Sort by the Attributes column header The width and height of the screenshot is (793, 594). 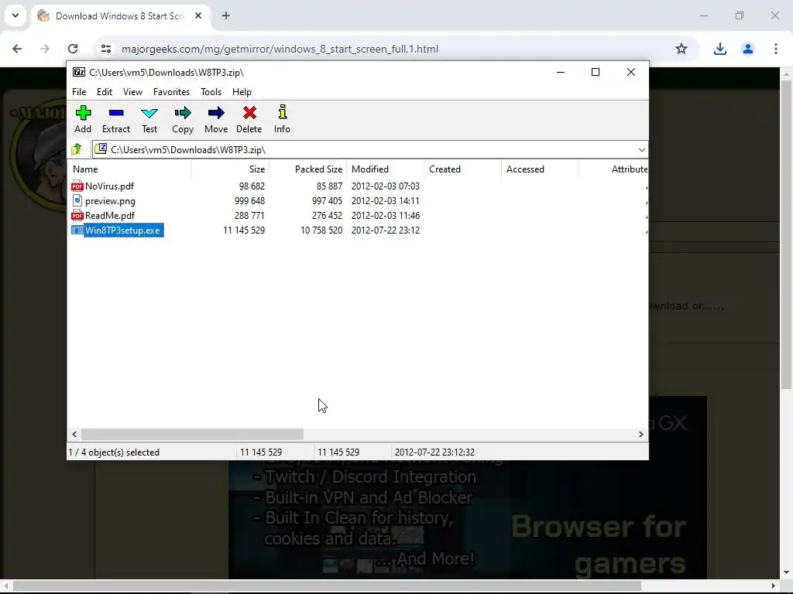pyautogui.click(x=613, y=169)
